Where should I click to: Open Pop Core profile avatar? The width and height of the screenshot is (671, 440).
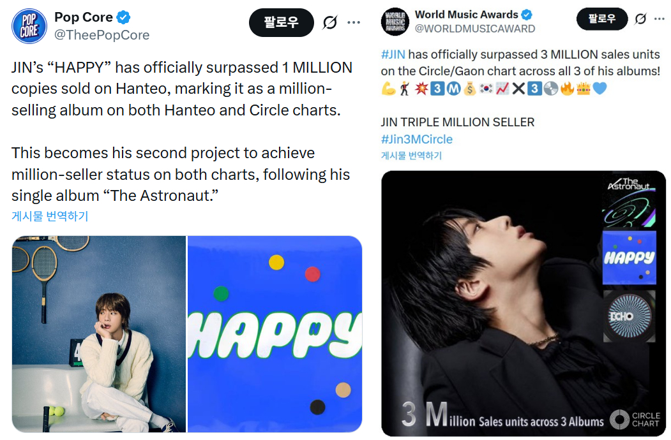coord(29,26)
